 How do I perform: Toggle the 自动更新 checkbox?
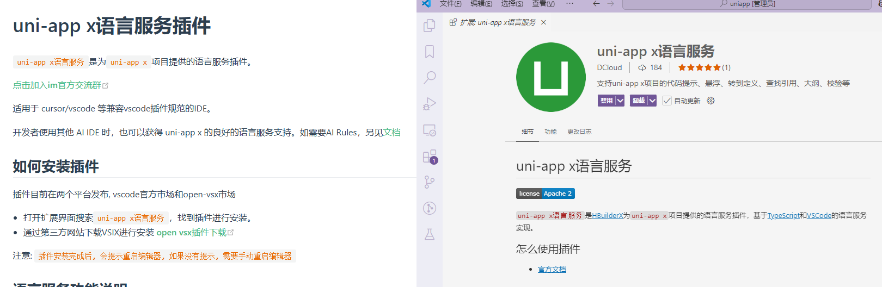tap(667, 101)
